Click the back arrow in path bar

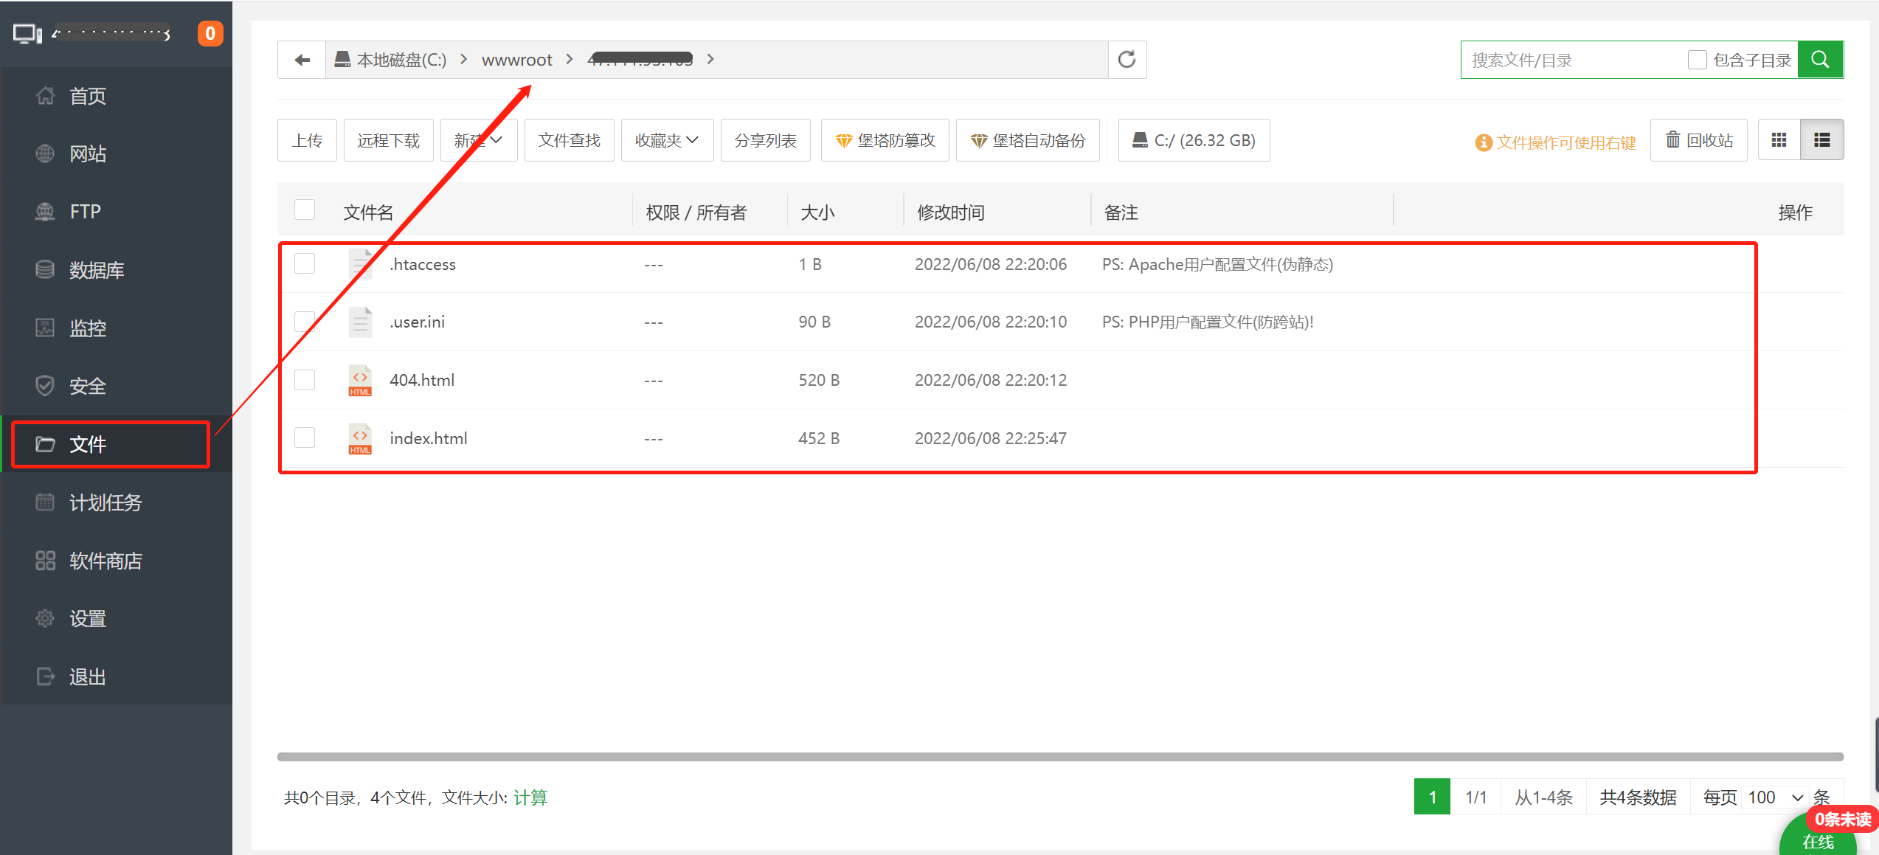[x=302, y=60]
